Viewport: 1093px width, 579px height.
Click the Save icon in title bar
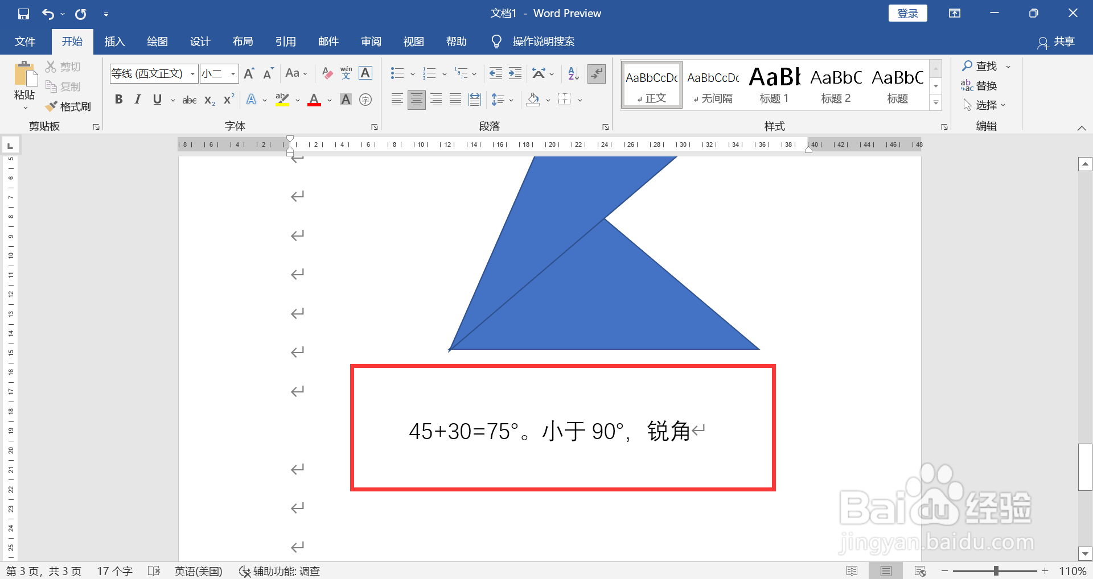click(23, 14)
